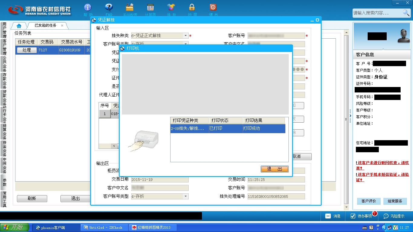Launch the 计算器 calculator icon
Screen dimensions: 413x232
(x=150, y=7)
